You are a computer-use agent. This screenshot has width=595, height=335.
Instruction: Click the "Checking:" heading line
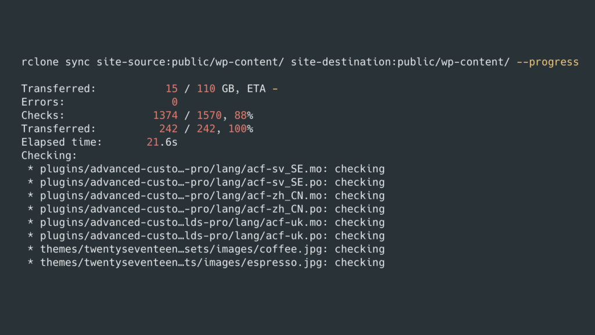49,156
